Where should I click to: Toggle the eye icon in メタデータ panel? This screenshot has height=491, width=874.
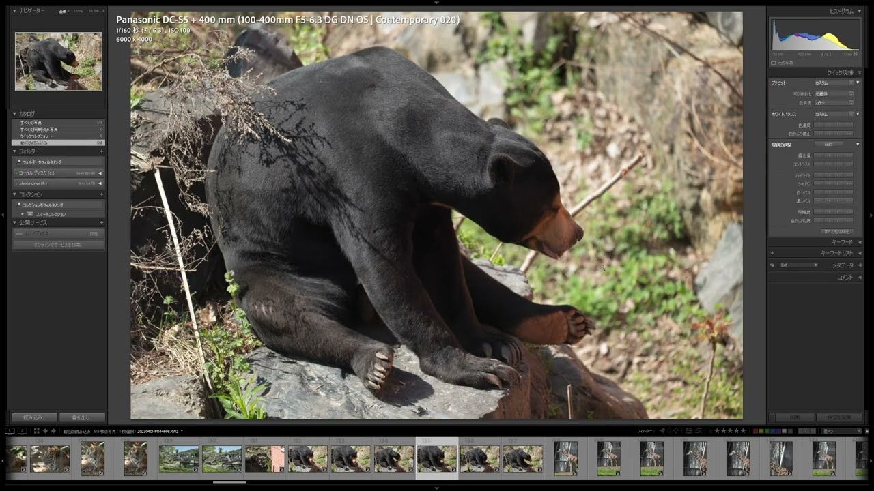[x=772, y=265]
